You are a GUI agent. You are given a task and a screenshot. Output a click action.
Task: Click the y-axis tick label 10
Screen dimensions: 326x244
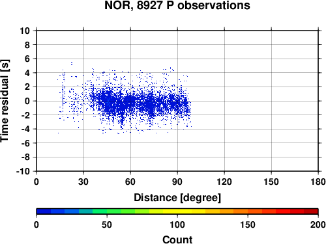pyautogui.click(x=25, y=31)
